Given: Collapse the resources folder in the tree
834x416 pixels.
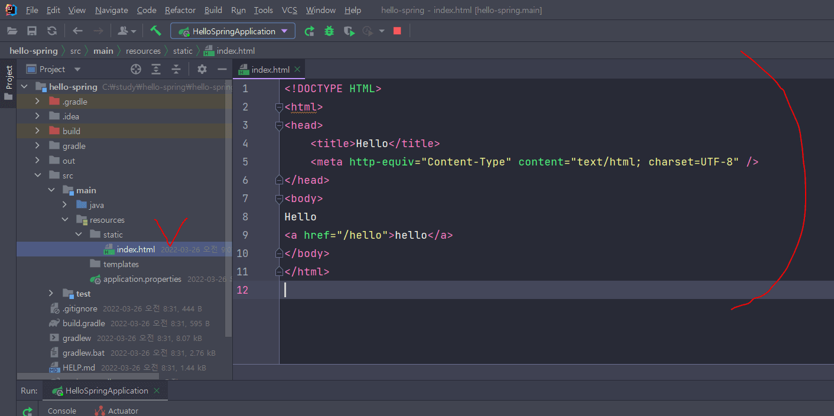Looking at the screenshot, I should pos(65,220).
